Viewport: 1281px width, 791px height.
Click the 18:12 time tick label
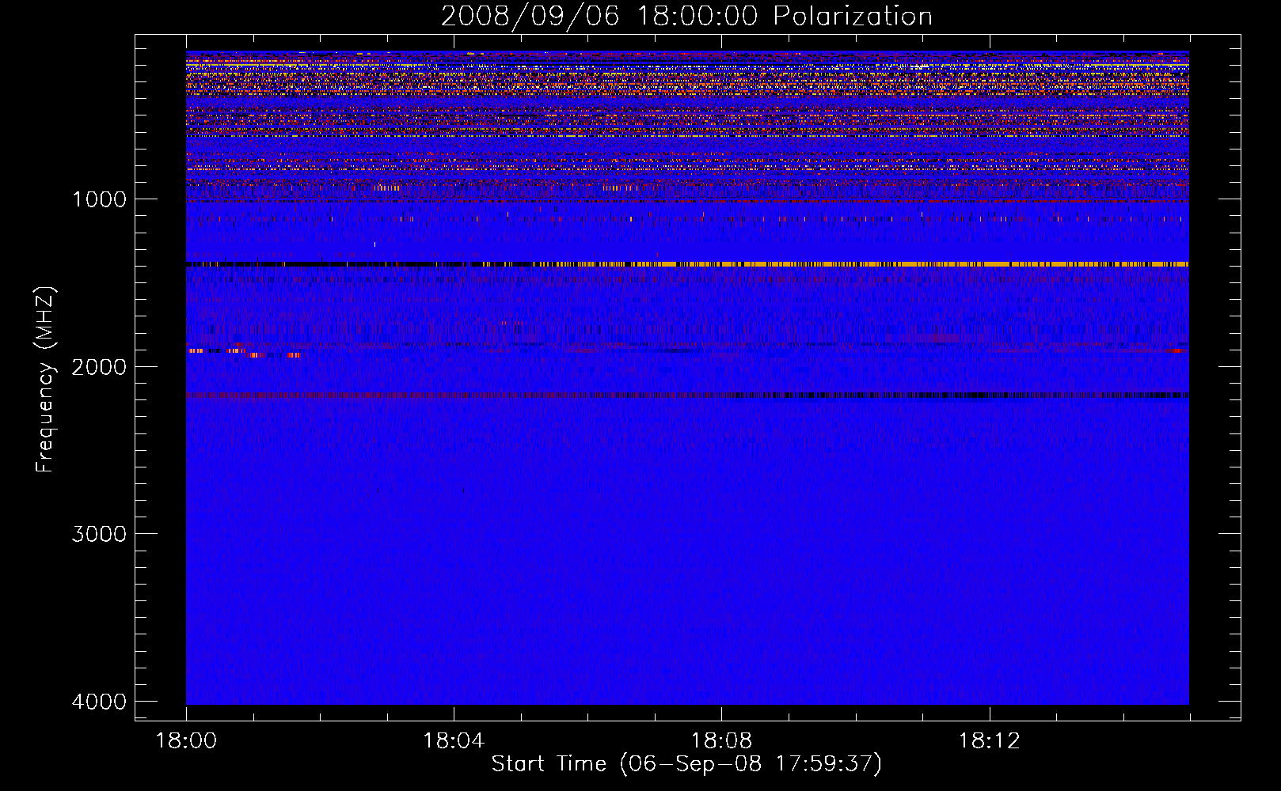point(989,741)
